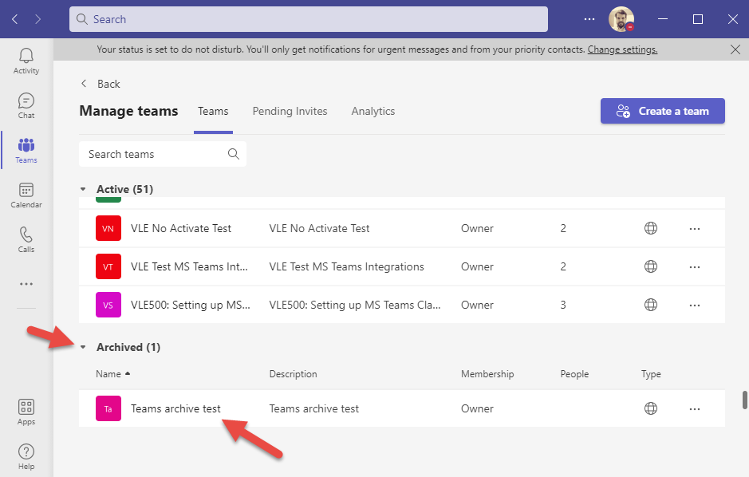Navigate back with the title bar arrow
The width and height of the screenshot is (749, 477).
tap(15, 19)
